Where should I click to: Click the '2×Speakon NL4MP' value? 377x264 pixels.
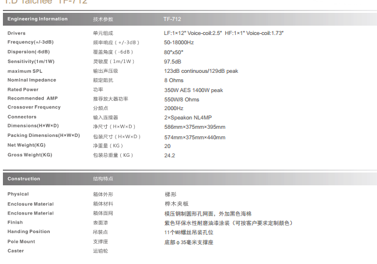[188, 118]
